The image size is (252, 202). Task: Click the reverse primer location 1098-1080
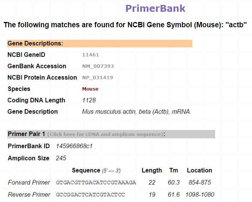pyautogui.click(x=200, y=195)
